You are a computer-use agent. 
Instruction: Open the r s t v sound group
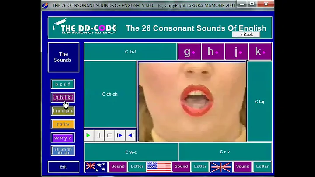[63, 124]
